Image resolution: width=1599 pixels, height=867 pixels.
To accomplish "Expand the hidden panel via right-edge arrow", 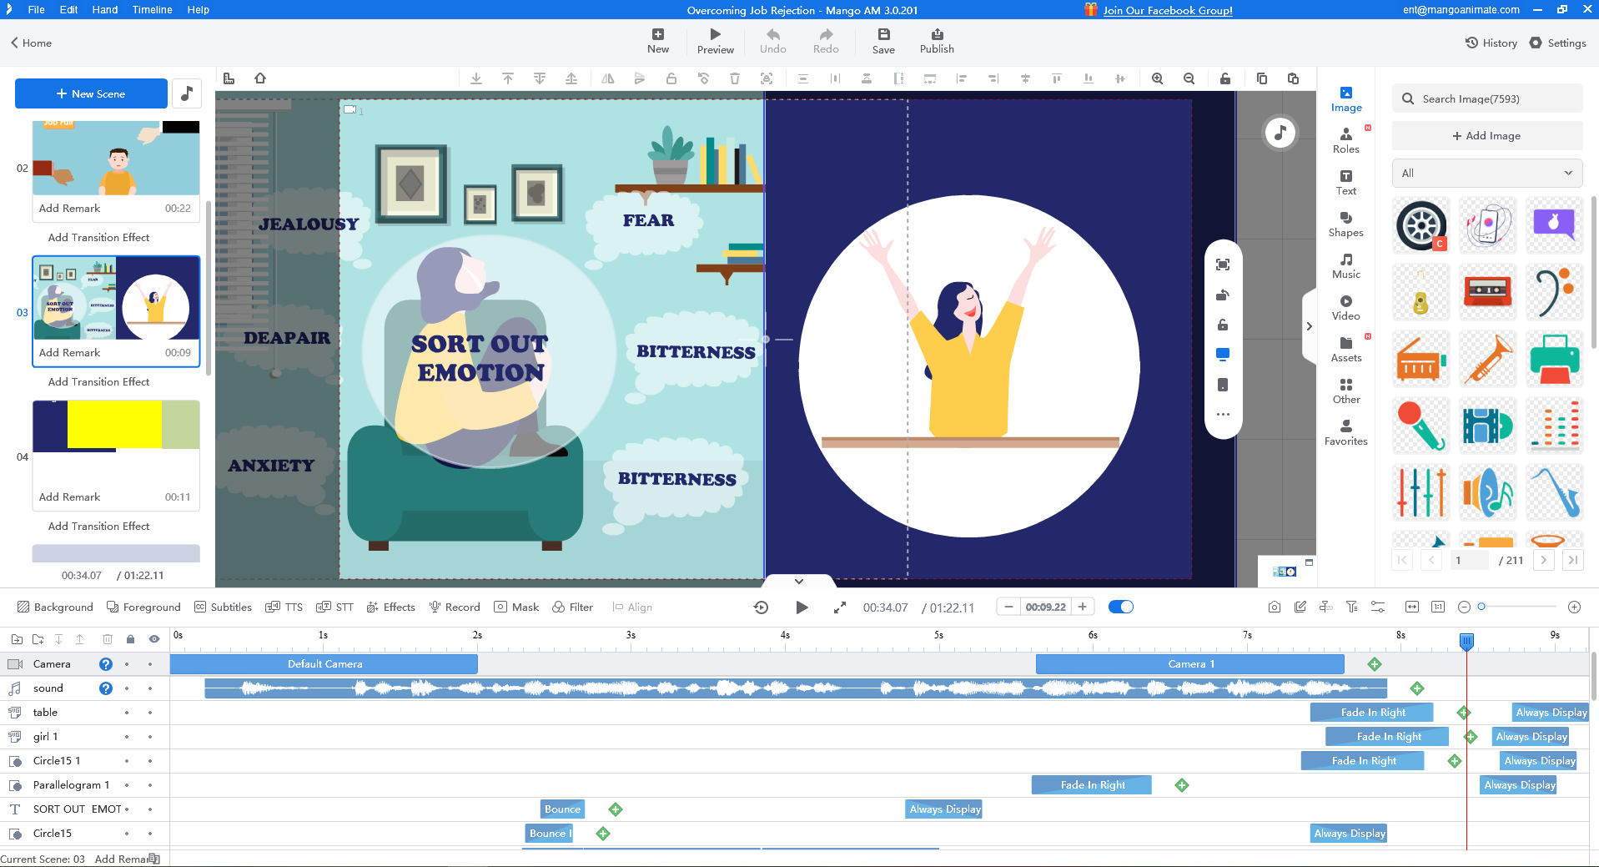I will click(1308, 326).
